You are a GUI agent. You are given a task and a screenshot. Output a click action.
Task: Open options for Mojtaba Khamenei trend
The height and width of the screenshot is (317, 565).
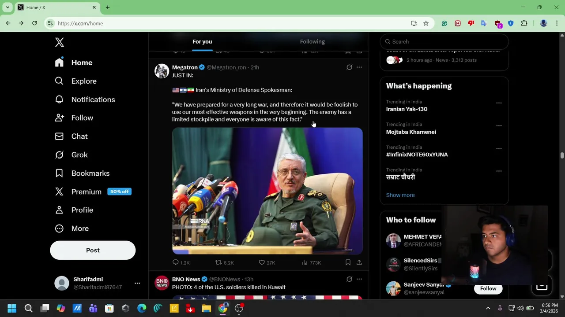pyautogui.click(x=499, y=125)
